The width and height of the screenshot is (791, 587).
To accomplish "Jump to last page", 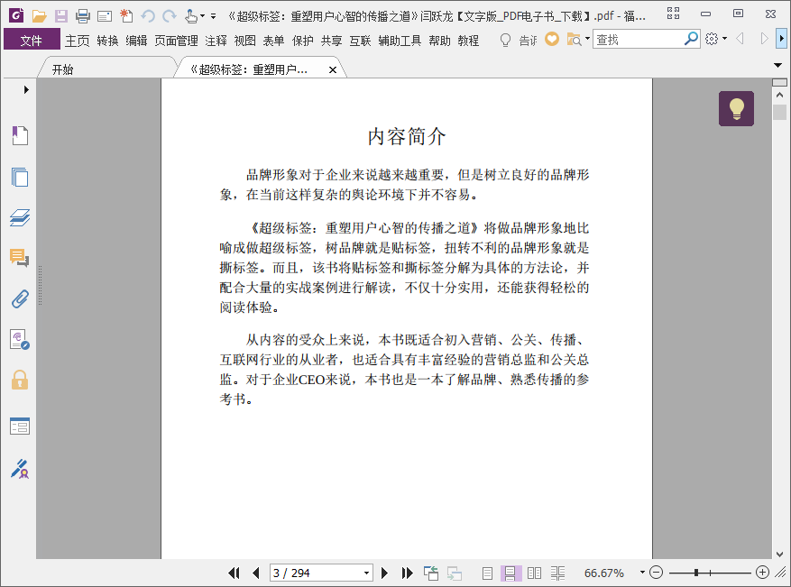I will click(x=407, y=573).
